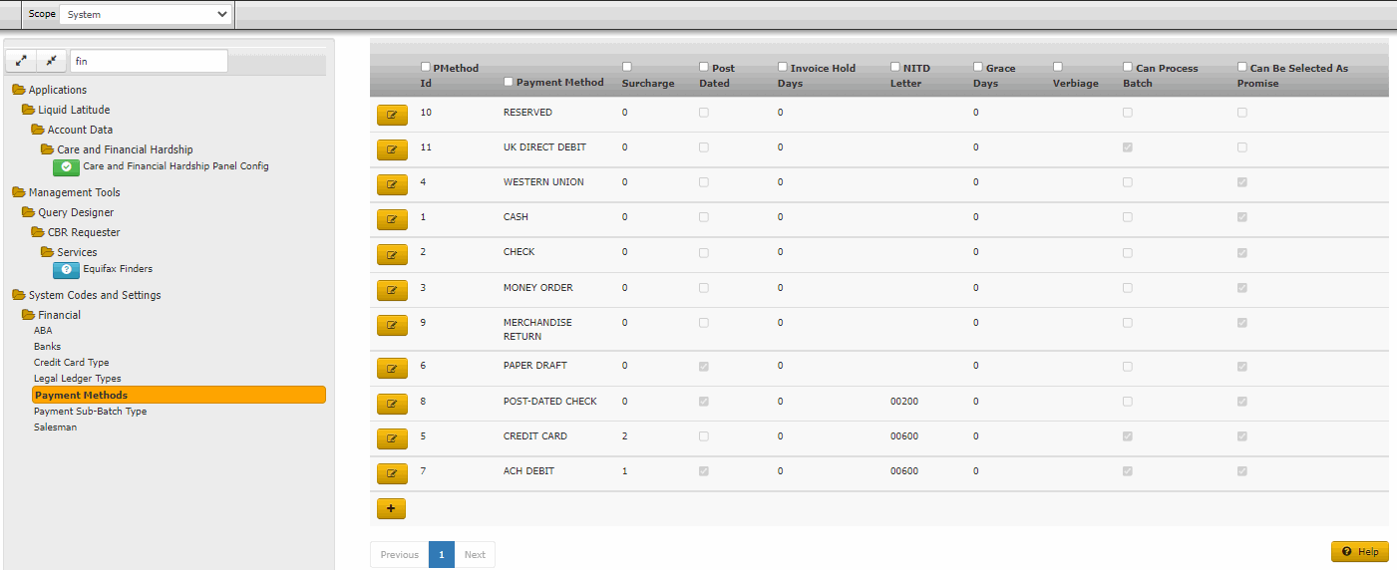Edit the CREDIT CARD payment method
This screenshot has width=1397, height=570.
tap(392, 438)
